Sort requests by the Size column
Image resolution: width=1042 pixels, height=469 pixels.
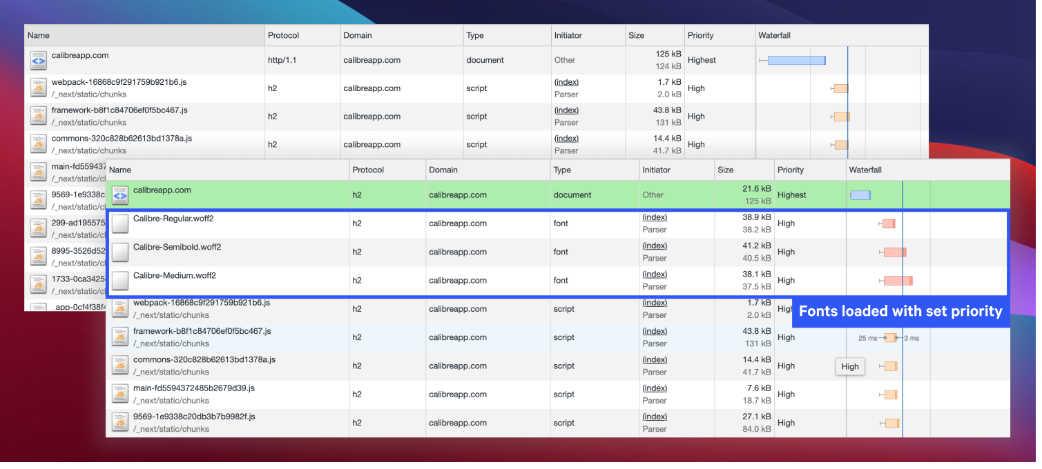pos(726,170)
